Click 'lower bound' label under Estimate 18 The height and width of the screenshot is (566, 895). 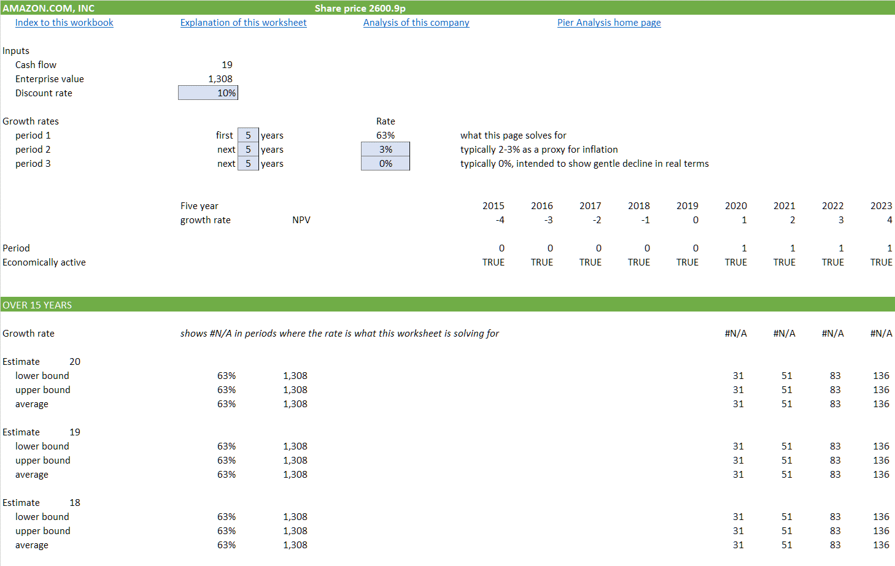pos(42,516)
